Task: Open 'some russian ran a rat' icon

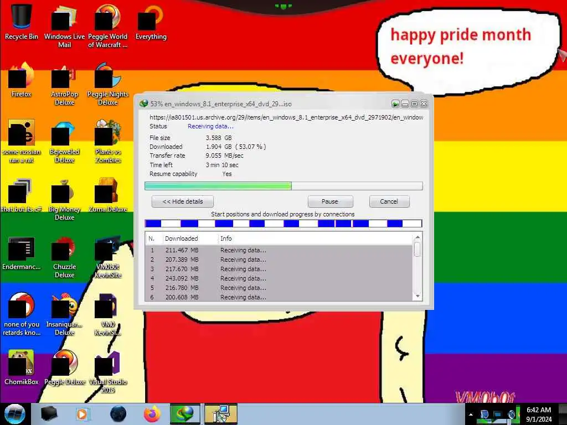Action: pyautogui.click(x=22, y=141)
